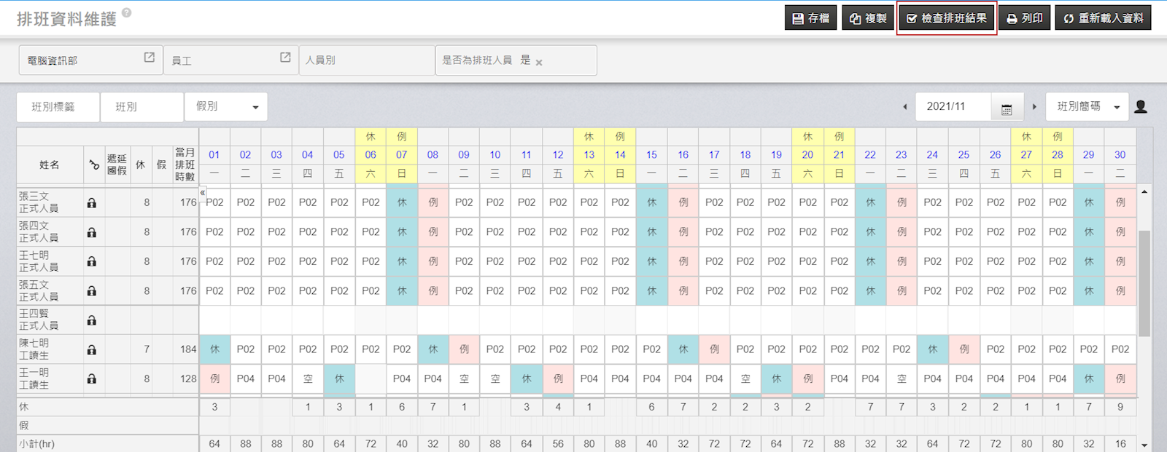Click the table's vertical scrollbar down arrow
Viewport: 1167px width, 452px height.
click(1144, 445)
